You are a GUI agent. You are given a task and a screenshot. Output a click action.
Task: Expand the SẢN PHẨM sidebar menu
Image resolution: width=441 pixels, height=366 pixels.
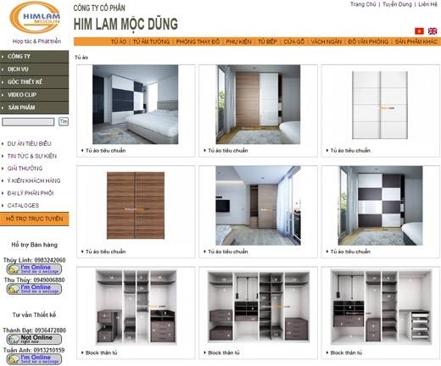click(34, 108)
